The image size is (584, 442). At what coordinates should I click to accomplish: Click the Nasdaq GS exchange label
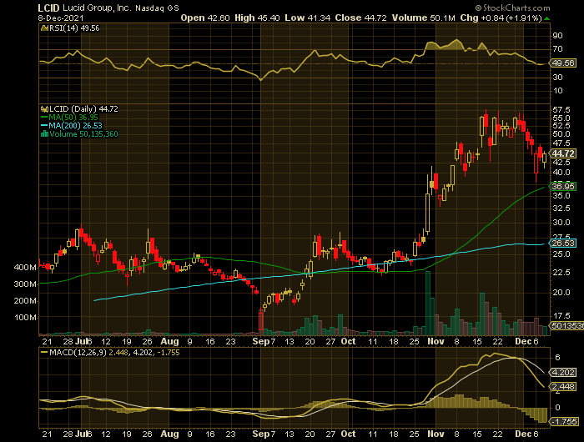coord(157,8)
